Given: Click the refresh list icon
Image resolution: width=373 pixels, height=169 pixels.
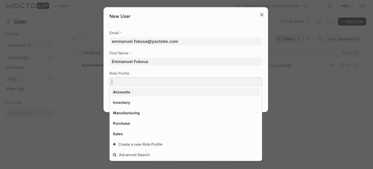Looking at the screenshot, I should tap(318, 22).
